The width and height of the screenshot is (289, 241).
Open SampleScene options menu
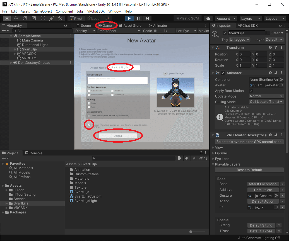(x=70, y=36)
